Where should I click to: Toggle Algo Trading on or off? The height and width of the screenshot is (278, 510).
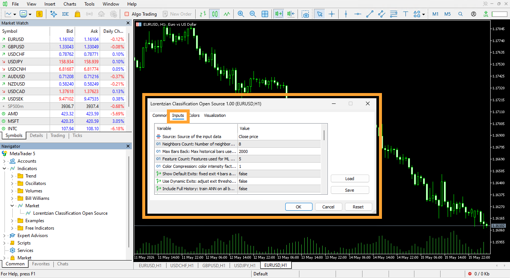(140, 14)
